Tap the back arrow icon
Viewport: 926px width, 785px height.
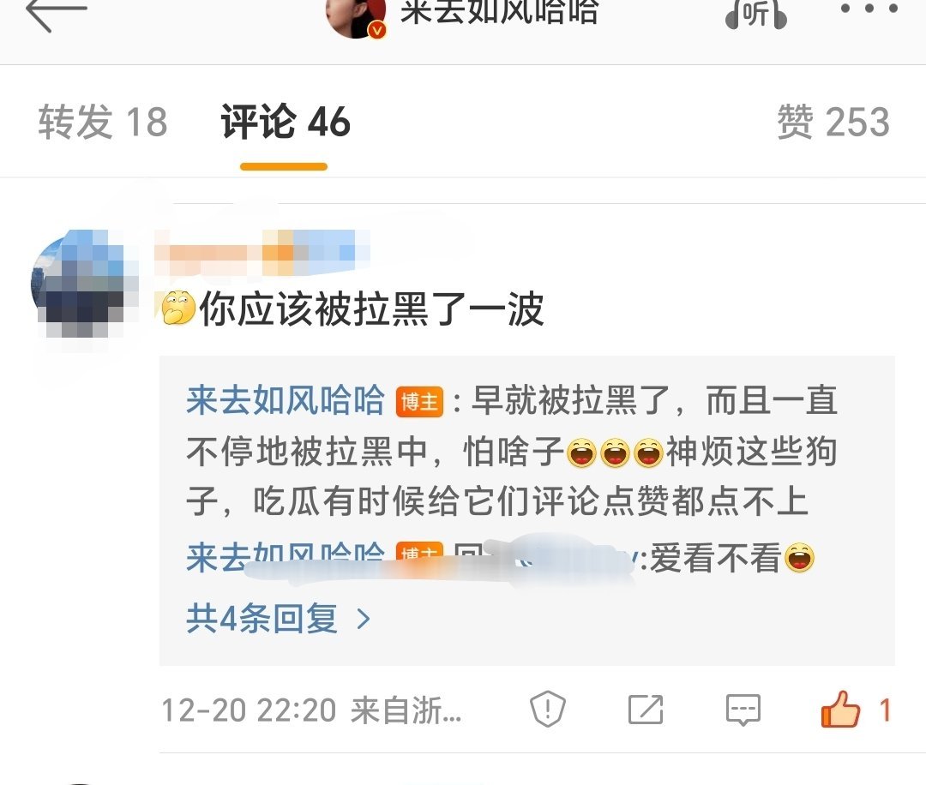tap(57, 13)
